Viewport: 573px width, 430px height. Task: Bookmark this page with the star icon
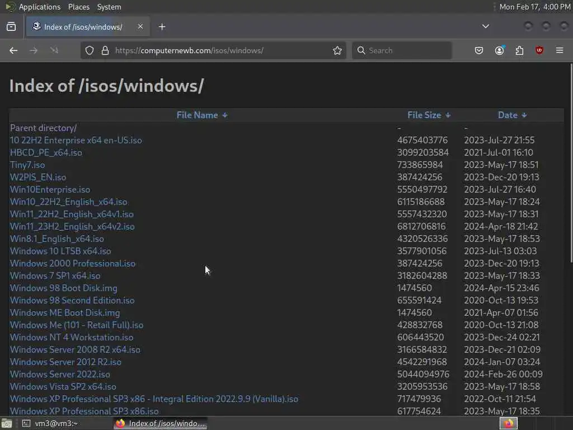tap(337, 50)
